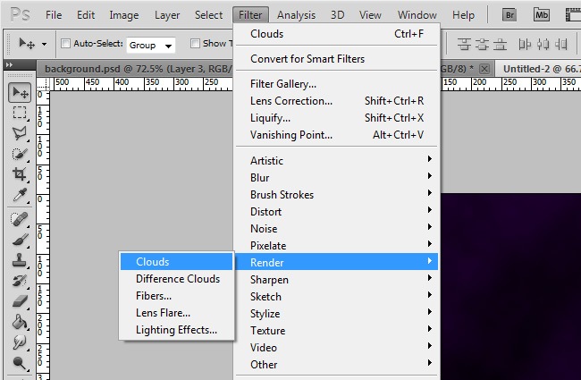Choose Difference Clouds
The width and height of the screenshot is (581, 380).
[x=176, y=278]
